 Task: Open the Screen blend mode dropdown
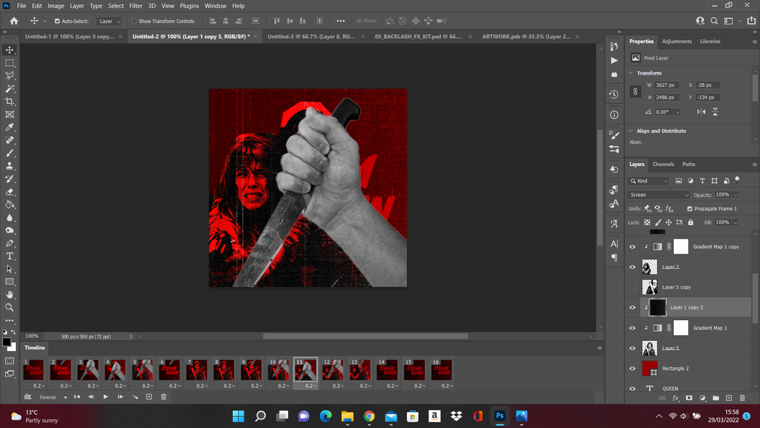[658, 194]
